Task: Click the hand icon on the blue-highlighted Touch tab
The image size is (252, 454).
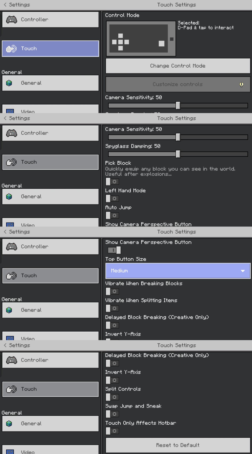Action: pos(11,49)
